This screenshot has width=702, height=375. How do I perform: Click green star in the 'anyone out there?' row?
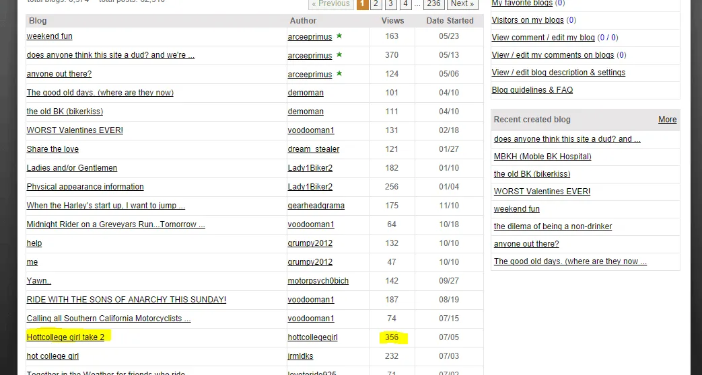(339, 73)
